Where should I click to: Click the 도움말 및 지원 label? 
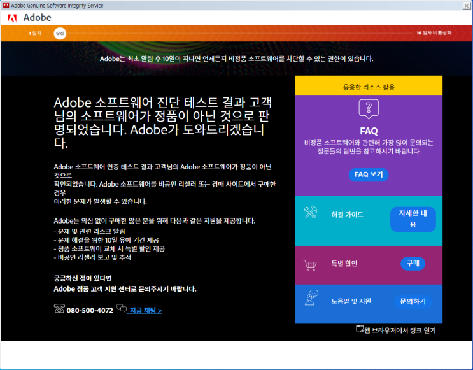[x=351, y=301]
